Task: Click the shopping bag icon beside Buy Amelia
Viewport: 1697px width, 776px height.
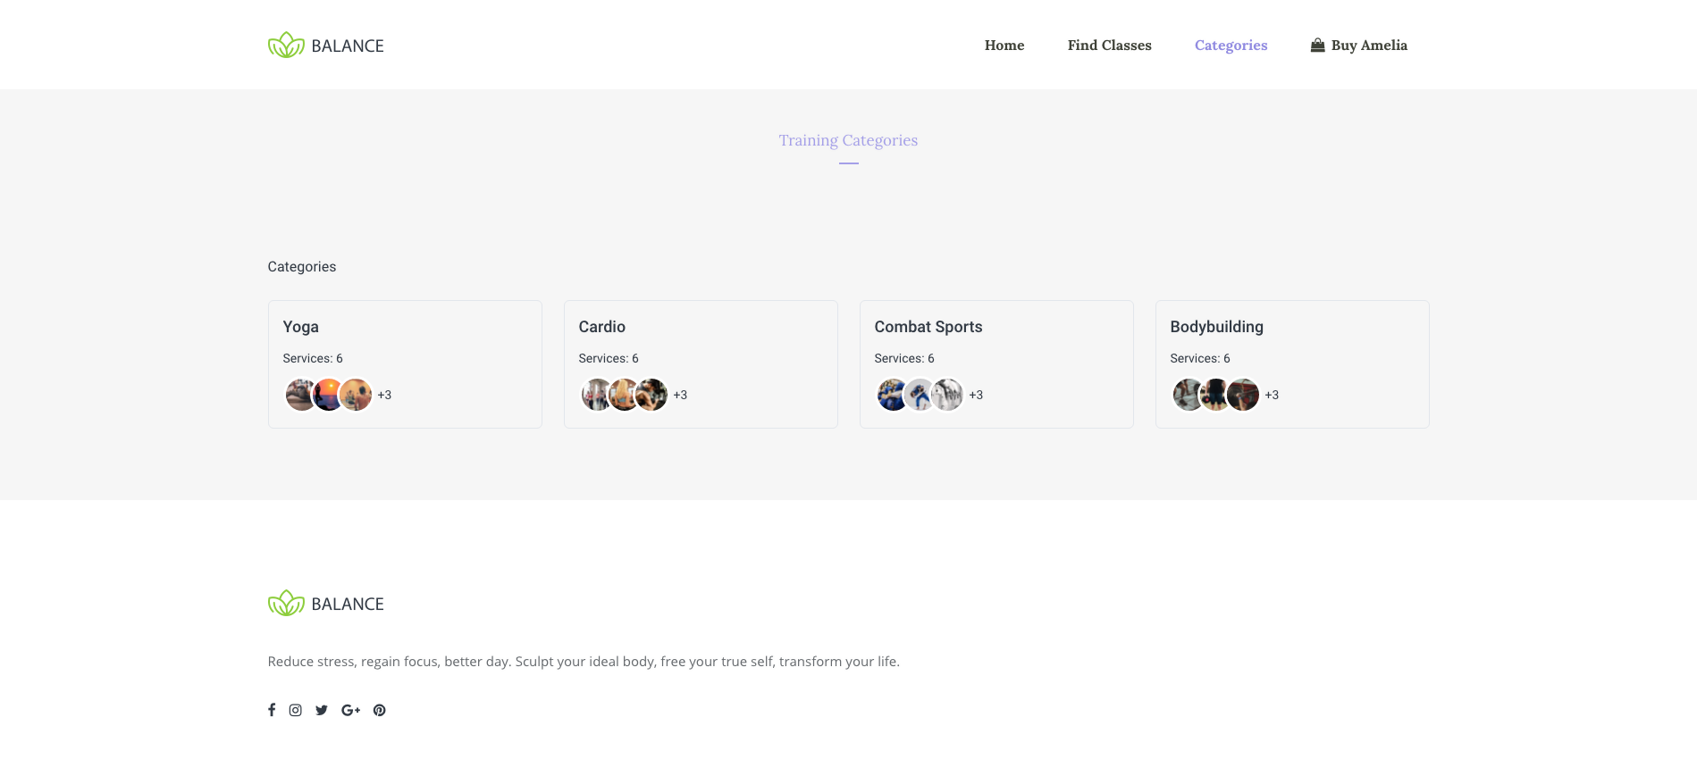Action: 1317,46
